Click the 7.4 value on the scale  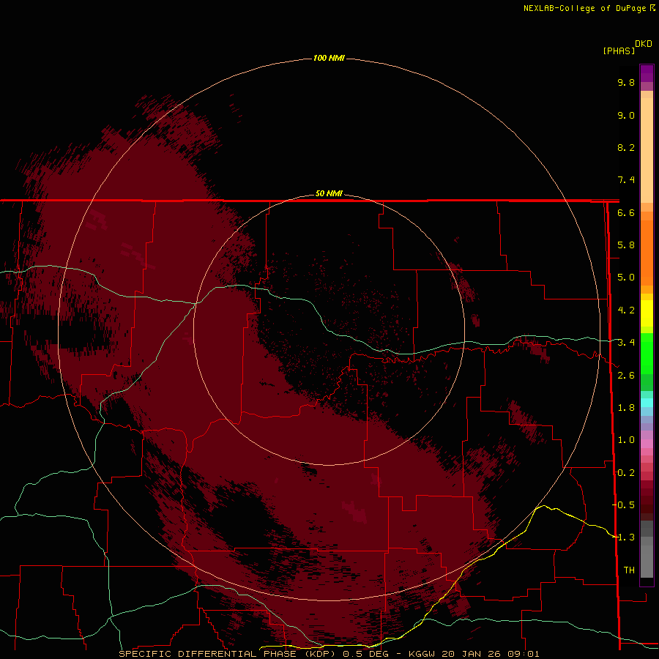tap(626, 180)
